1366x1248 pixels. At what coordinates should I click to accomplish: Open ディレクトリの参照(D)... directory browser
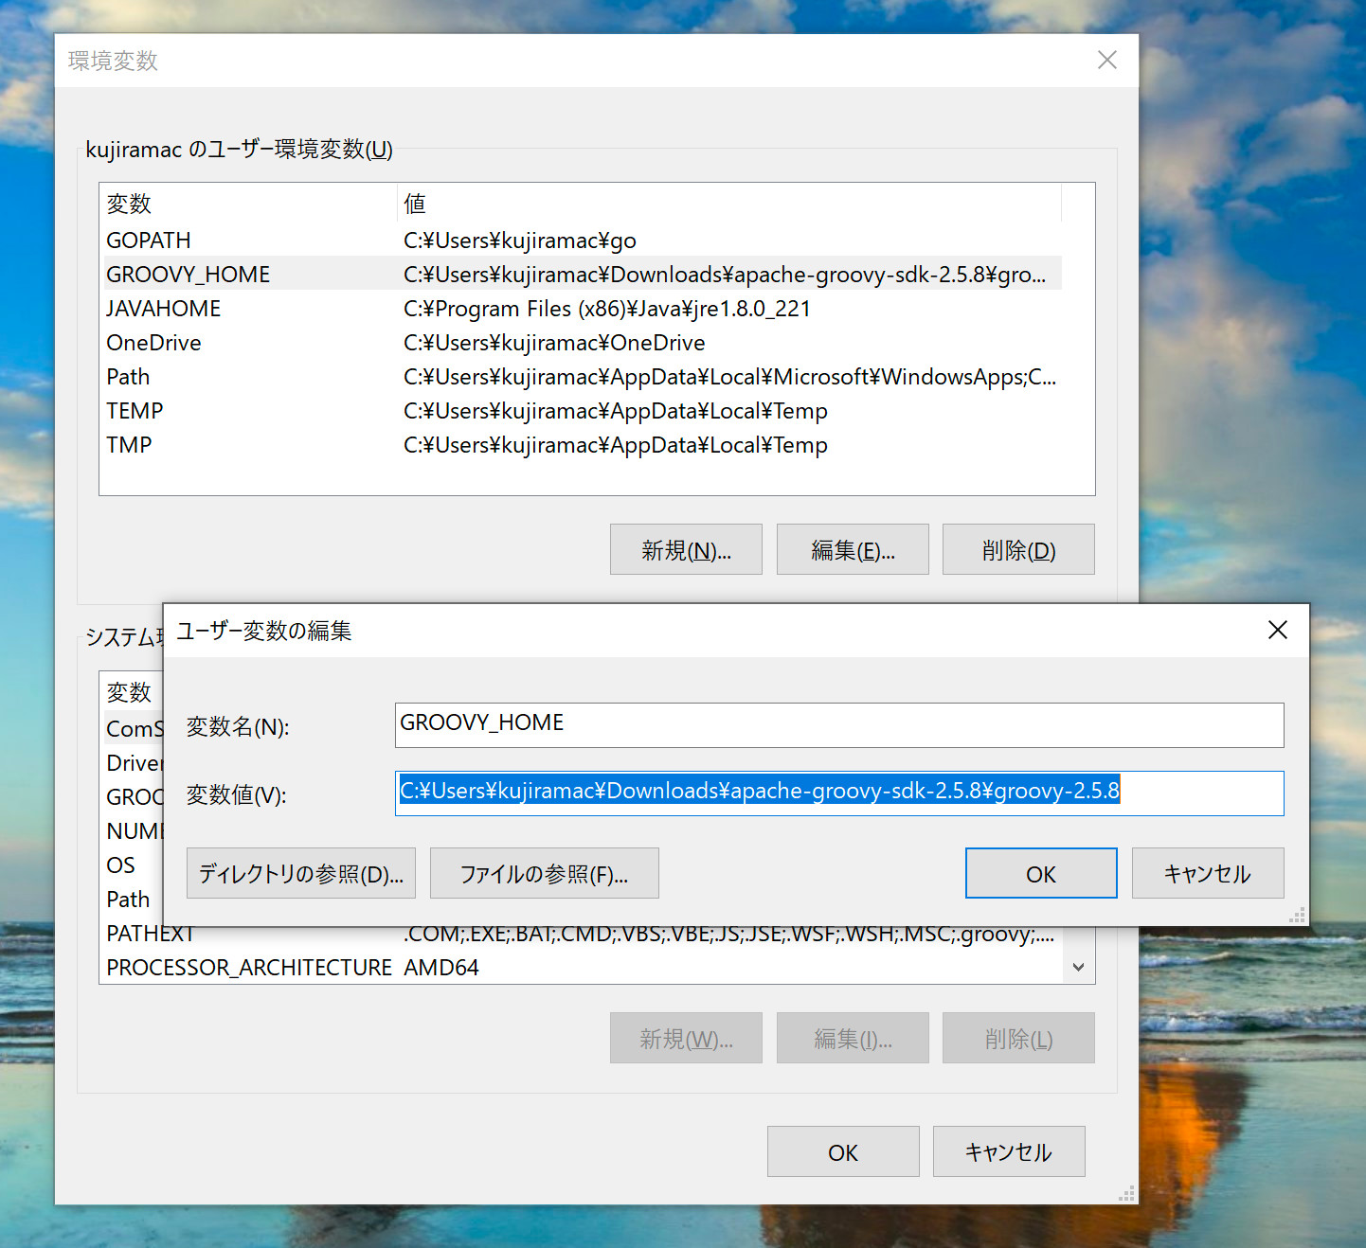tap(301, 873)
